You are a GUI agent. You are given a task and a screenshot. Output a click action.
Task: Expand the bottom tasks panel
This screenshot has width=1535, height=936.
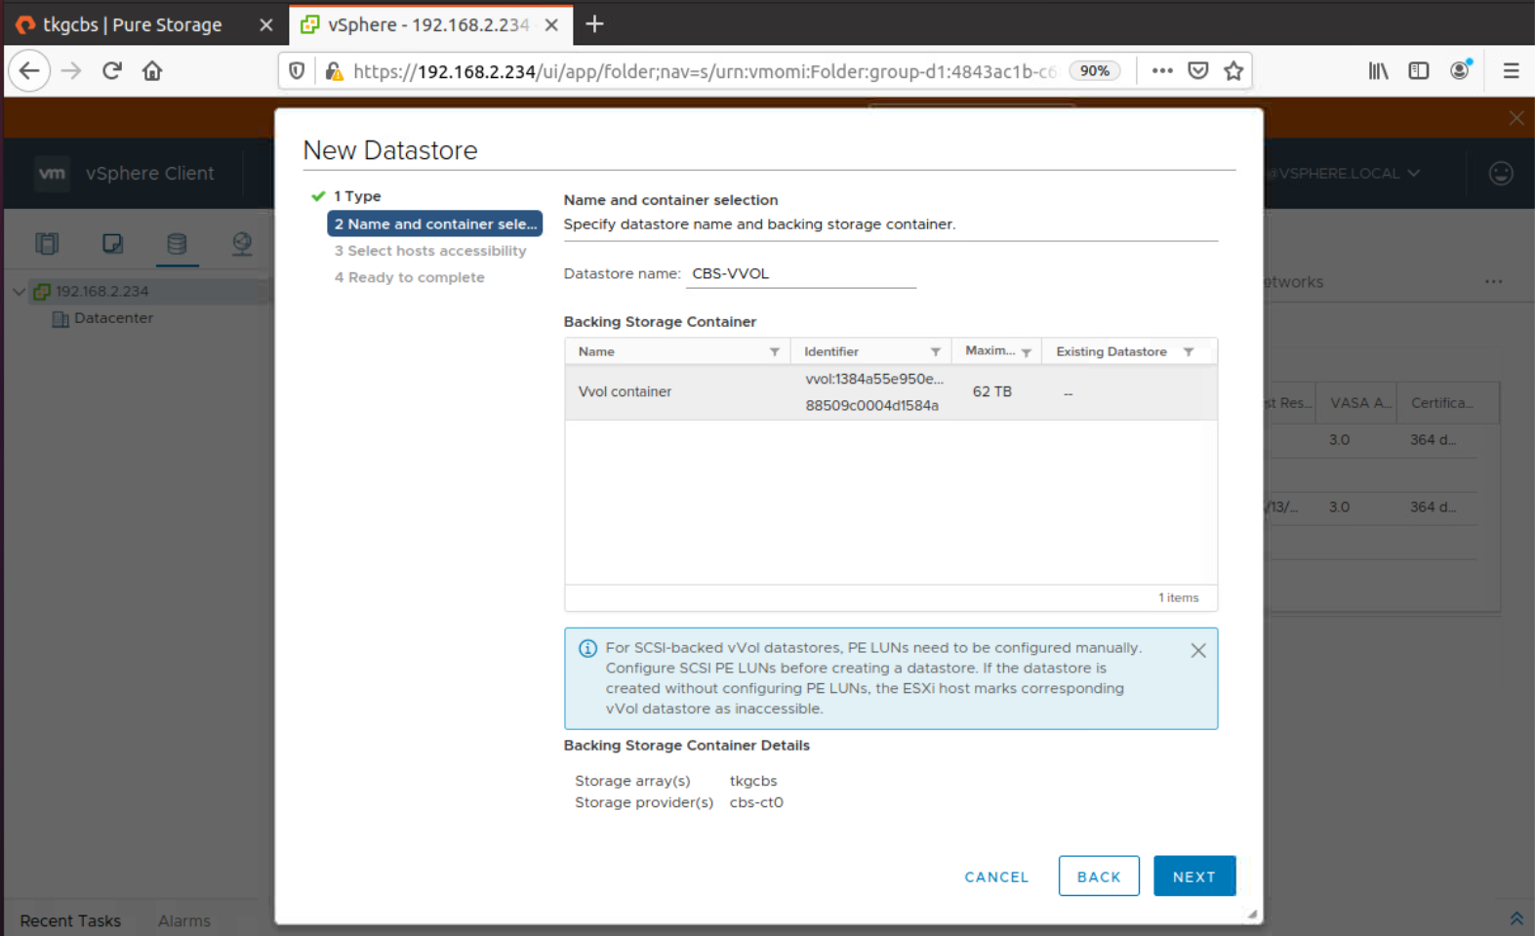(x=1516, y=918)
